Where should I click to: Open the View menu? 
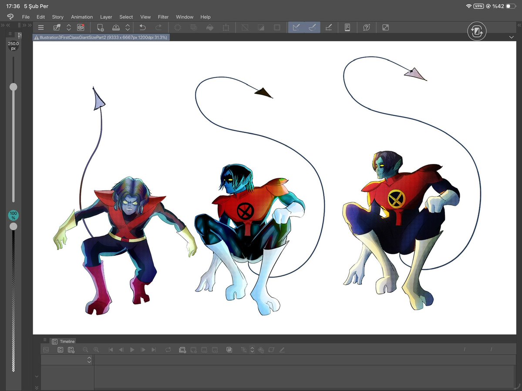[145, 17]
